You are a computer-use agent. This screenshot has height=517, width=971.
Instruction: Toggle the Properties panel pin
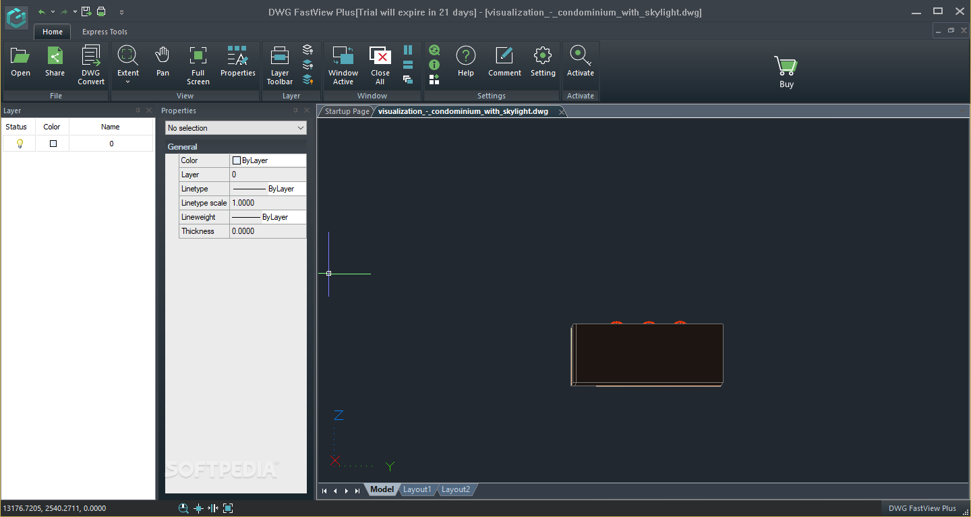pos(295,111)
